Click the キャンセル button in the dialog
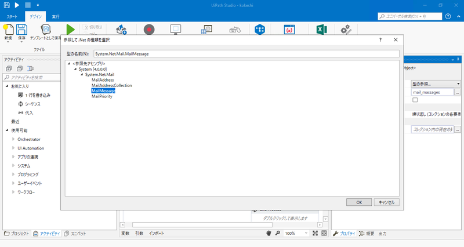 (386, 202)
